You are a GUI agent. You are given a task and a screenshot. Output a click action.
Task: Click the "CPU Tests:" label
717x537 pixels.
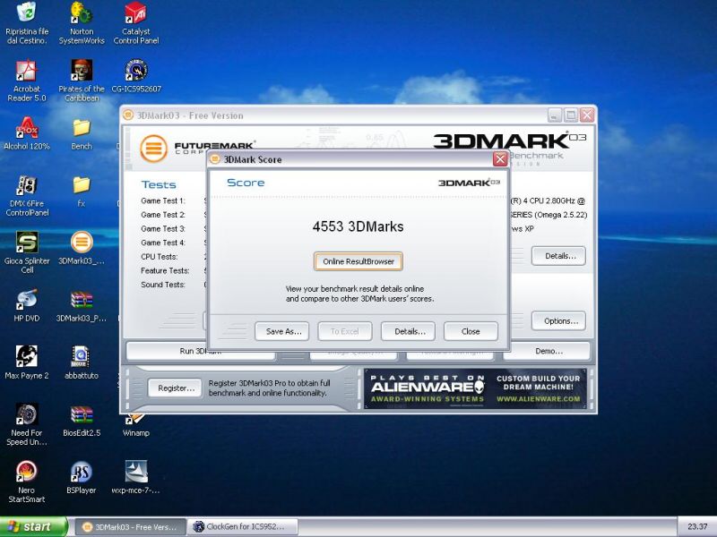click(x=160, y=257)
